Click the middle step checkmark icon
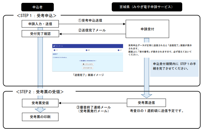Viewport: 203px width, 129px height. tap(87, 50)
